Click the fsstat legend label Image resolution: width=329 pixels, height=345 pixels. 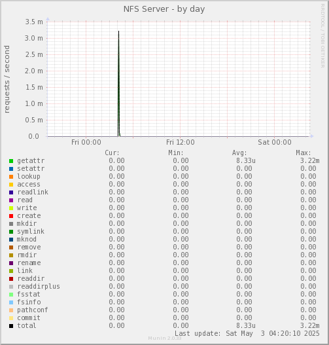point(29,295)
